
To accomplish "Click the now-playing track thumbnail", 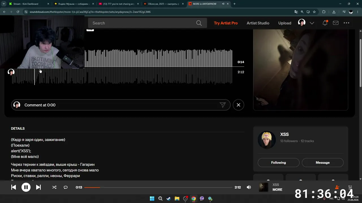I will click(x=264, y=187).
